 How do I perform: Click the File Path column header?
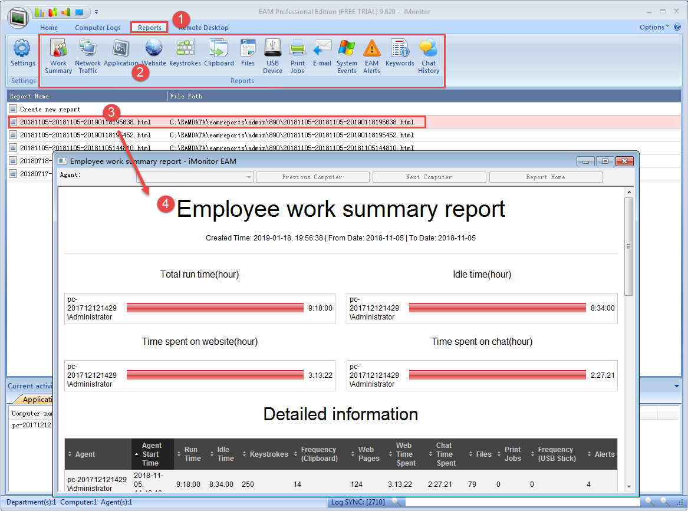pos(424,96)
